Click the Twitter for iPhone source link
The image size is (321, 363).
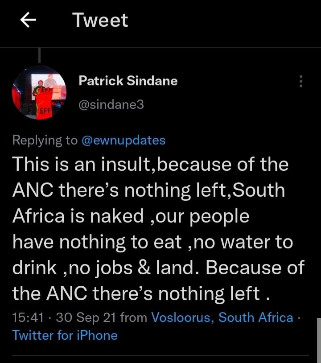coord(65,335)
